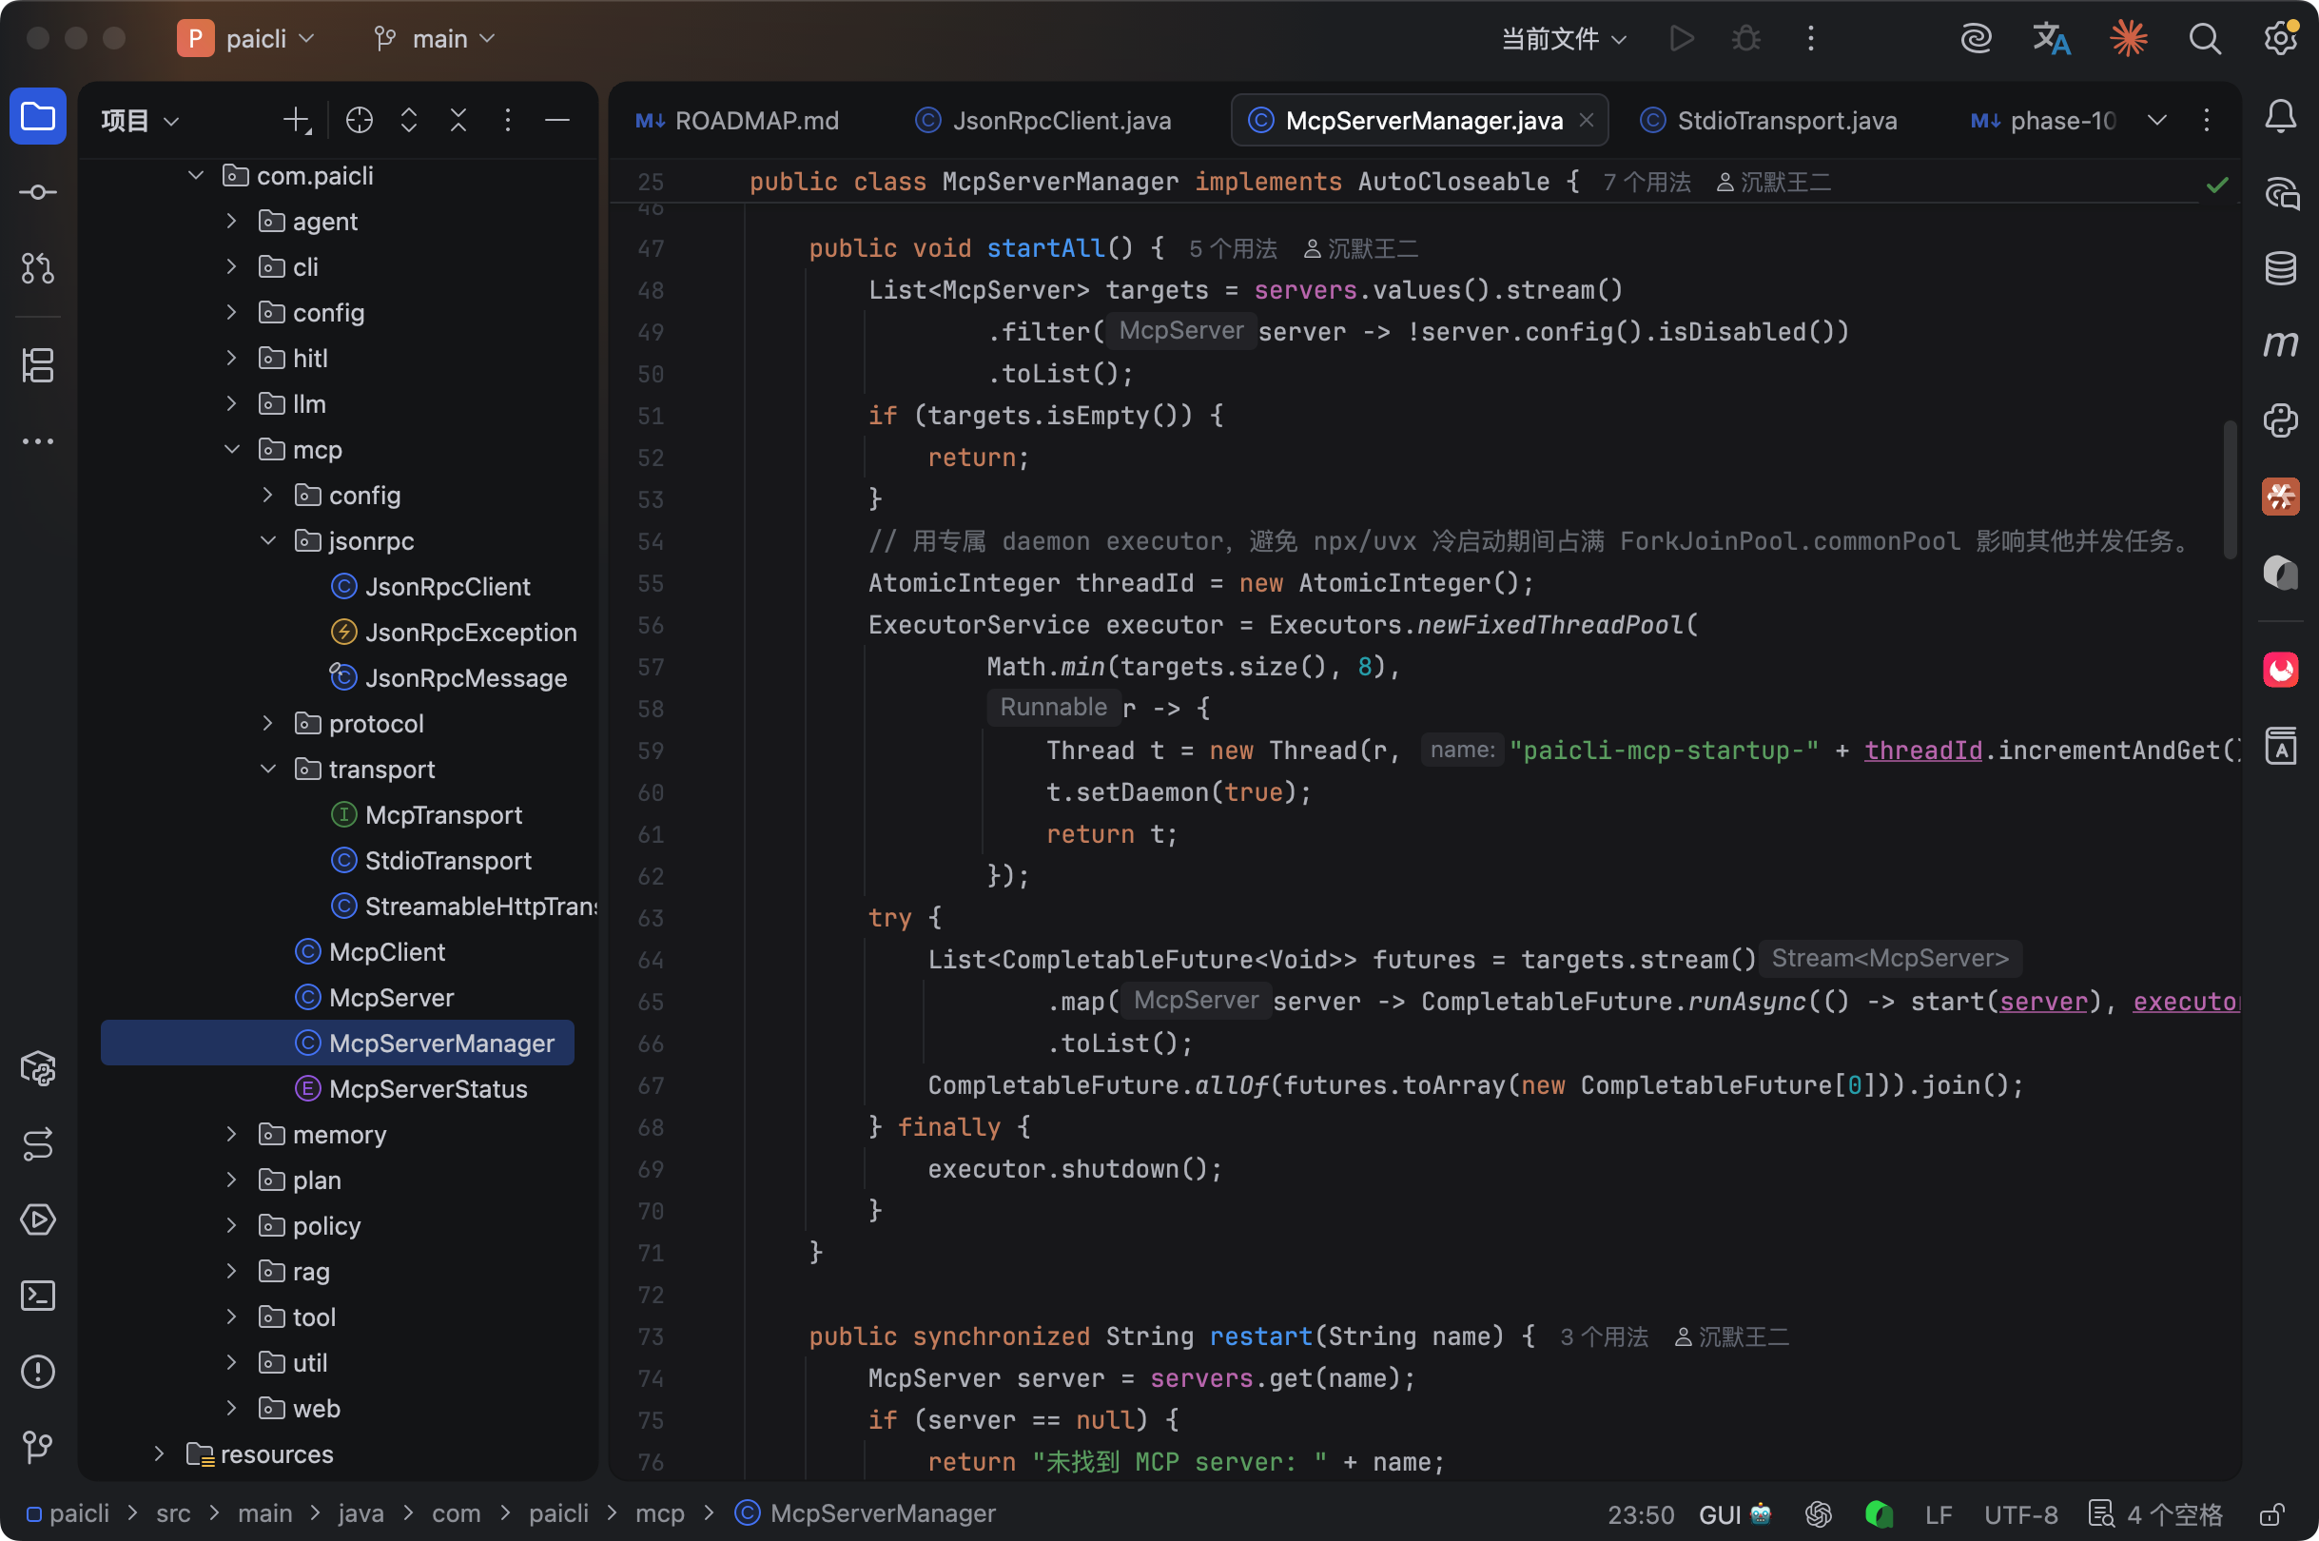Viewport: 2319px width, 1541px height.
Task: Click the spiral assistant icon in top toolbar
Action: pos(1975,38)
